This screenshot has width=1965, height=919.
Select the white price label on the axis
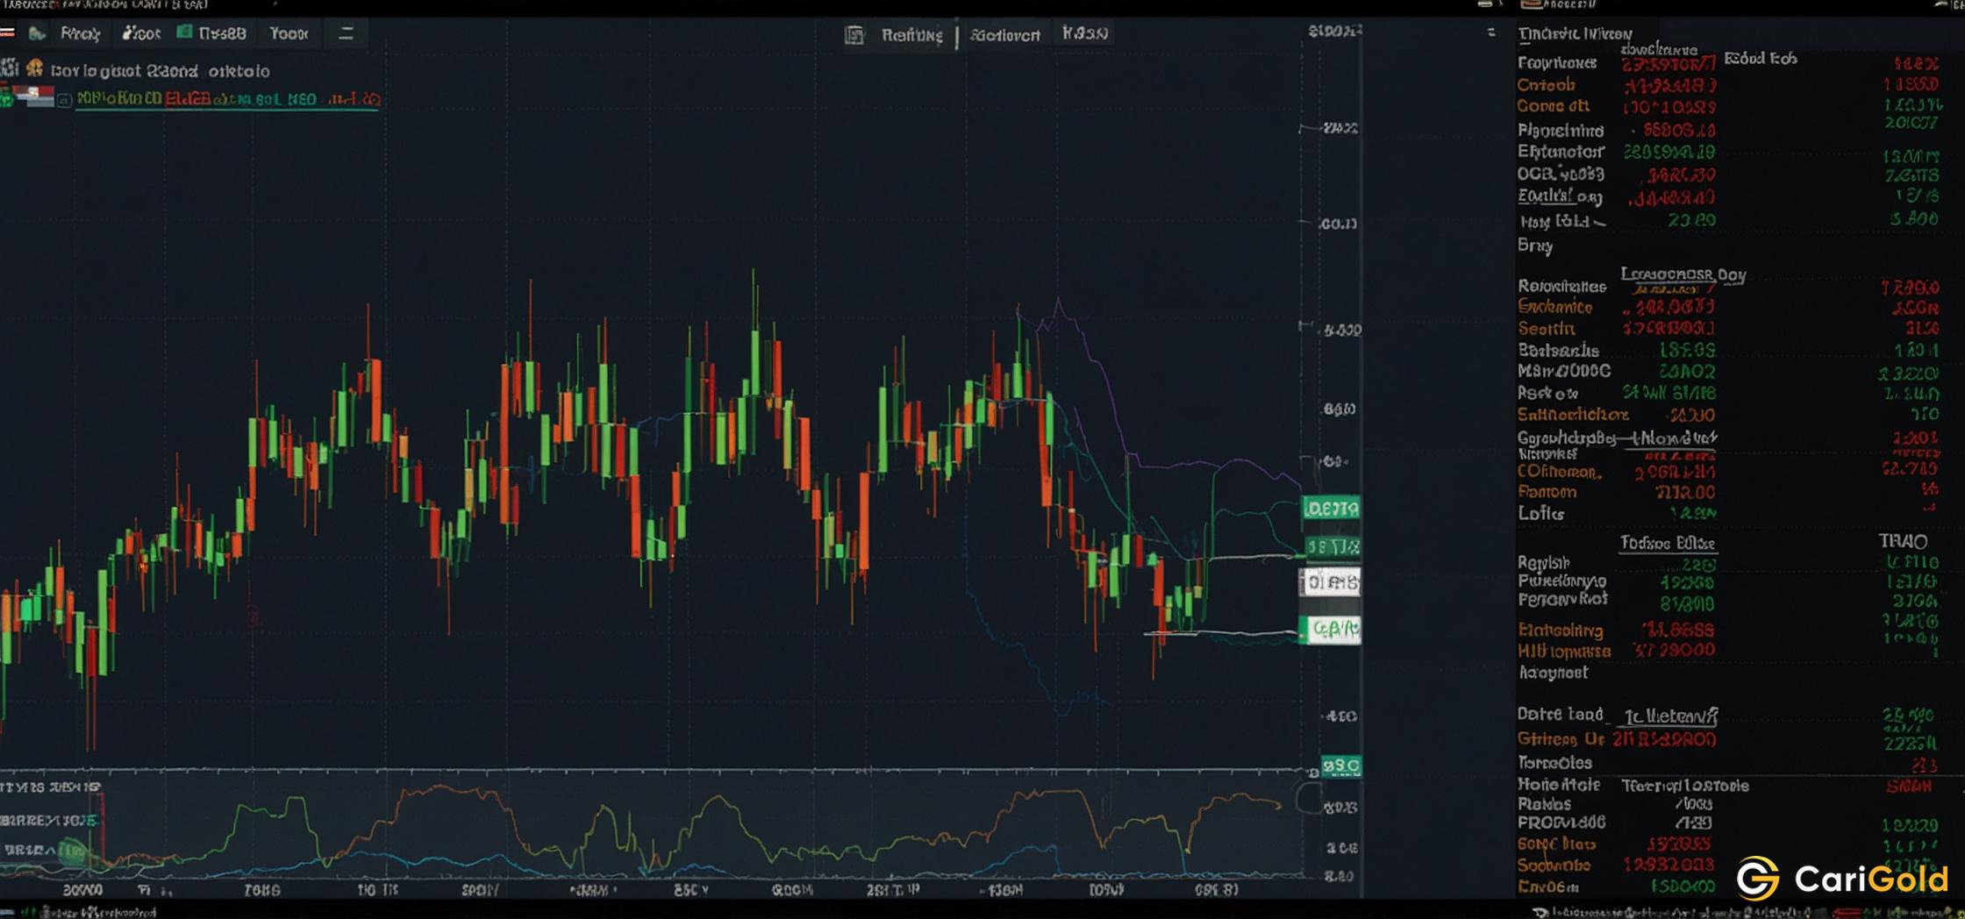click(x=1331, y=581)
